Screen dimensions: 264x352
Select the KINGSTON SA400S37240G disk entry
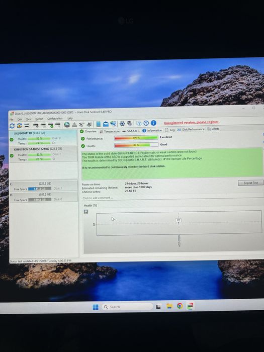(44, 154)
